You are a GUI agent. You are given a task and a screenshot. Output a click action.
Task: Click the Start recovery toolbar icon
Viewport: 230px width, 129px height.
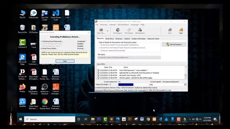coord(170,31)
